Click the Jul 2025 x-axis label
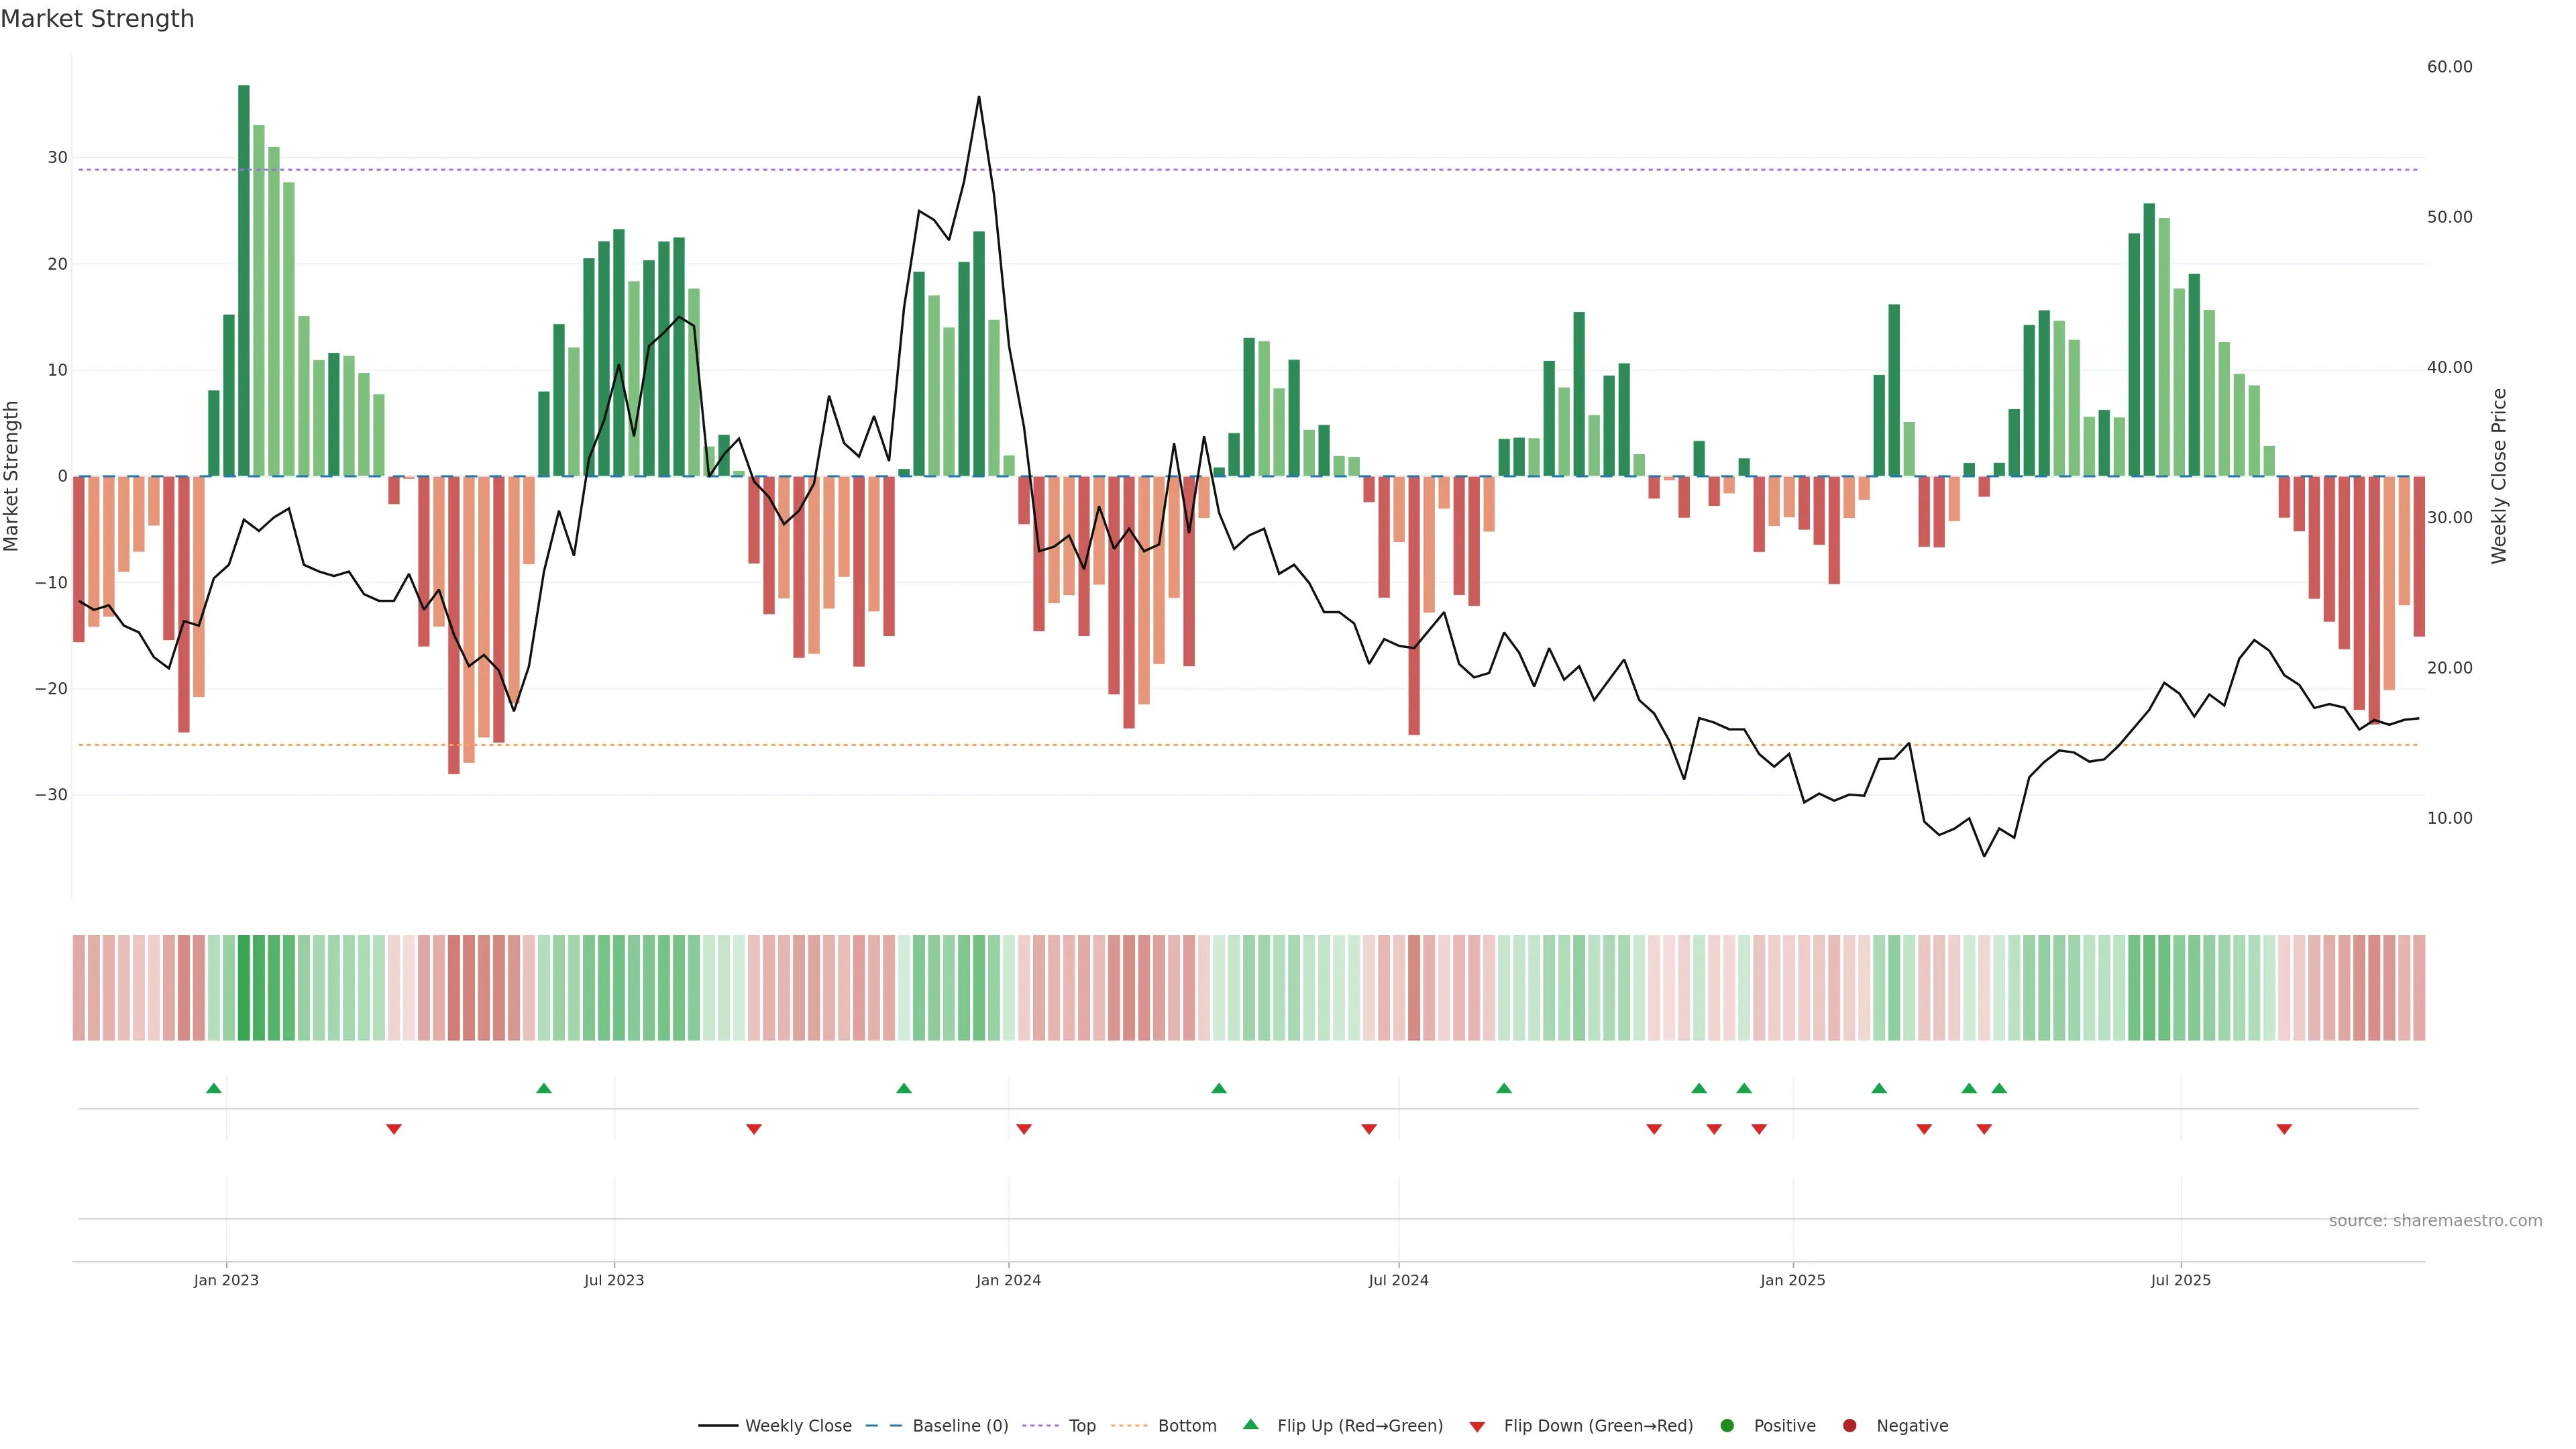 (2180, 1280)
